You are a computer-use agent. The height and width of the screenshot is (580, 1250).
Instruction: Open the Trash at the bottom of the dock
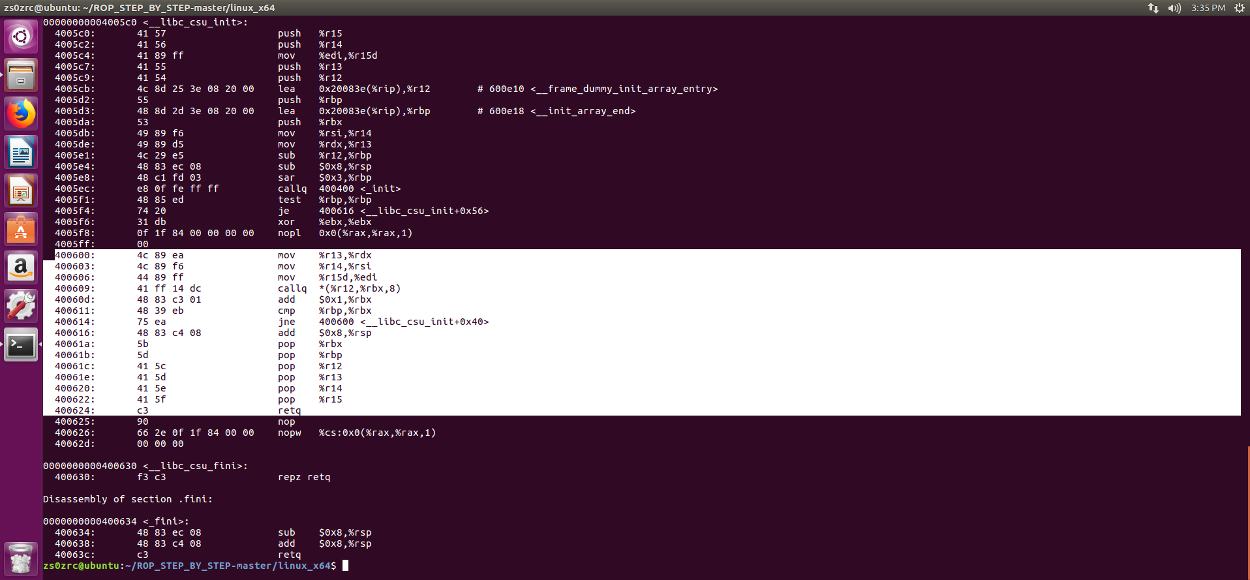pyautogui.click(x=21, y=558)
